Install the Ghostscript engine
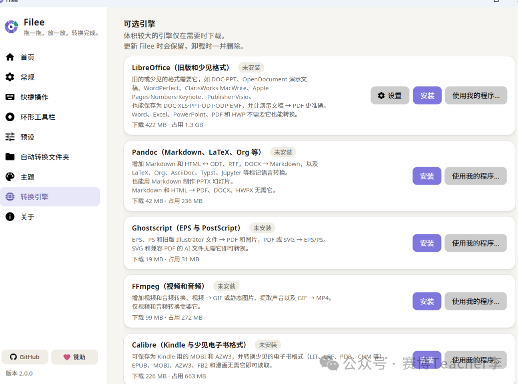 pyautogui.click(x=427, y=243)
